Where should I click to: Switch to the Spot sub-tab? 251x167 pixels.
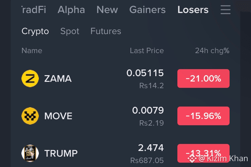70,31
